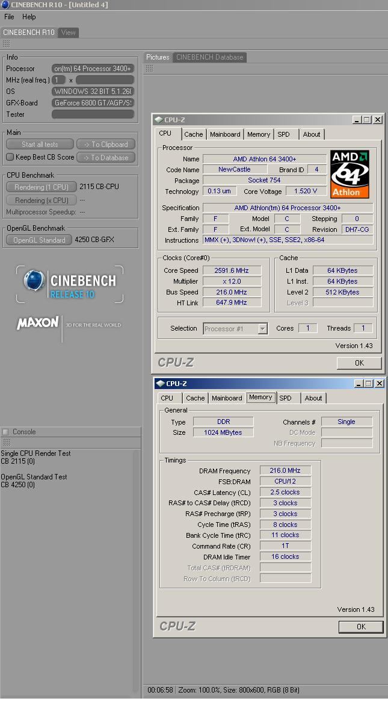Open the Help menu
This screenshot has height=707, width=388.
(29, 17)
